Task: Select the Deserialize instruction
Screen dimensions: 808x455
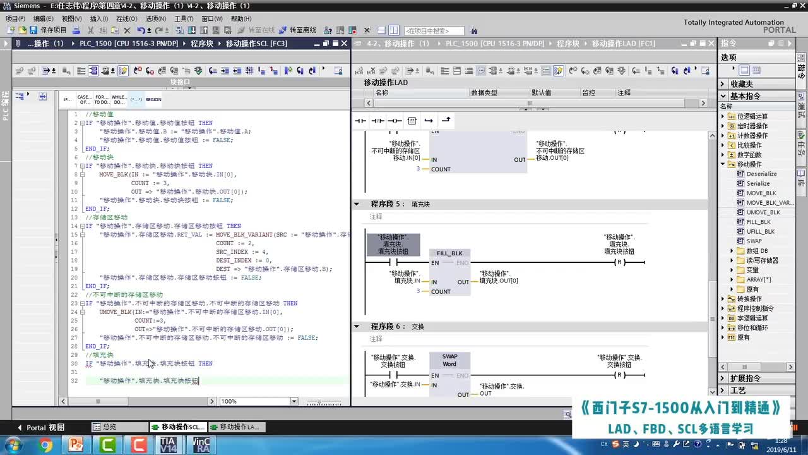Action: click(761, 174)
